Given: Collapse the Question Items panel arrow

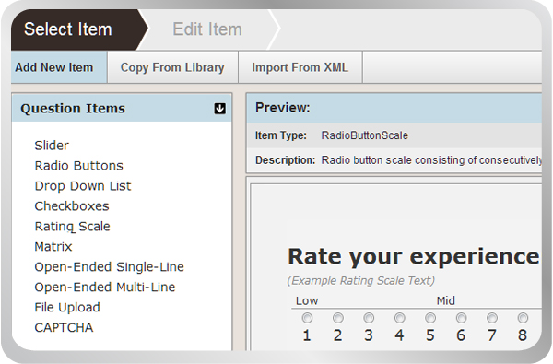Looking at the screenshot, I should pos(219,109).
